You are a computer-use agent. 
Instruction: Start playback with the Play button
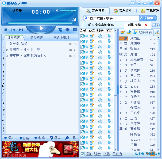click(41, 28)
